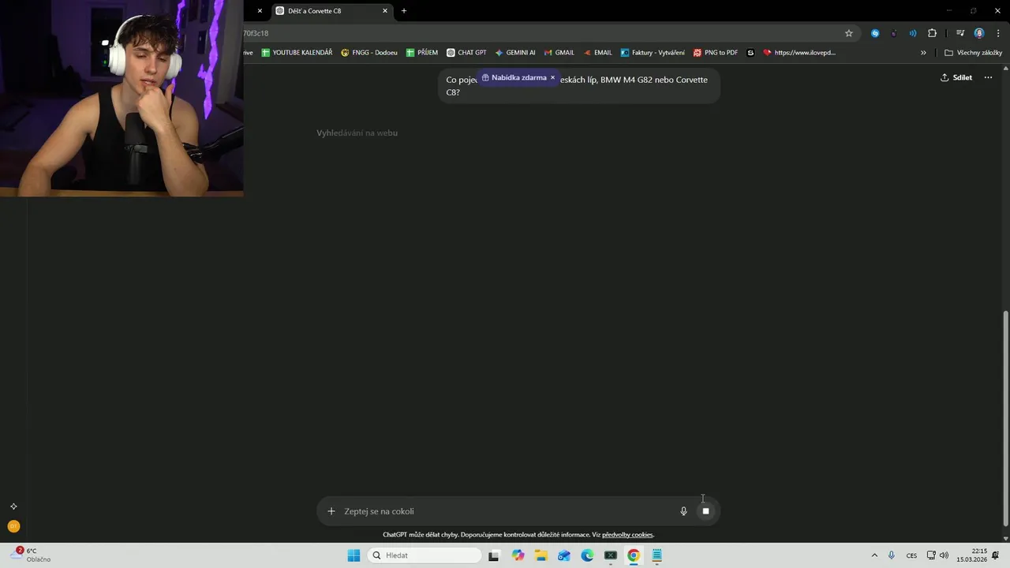This screenshot has width=1010, height=568.
Task: Click the blue circular extension icon
Action: click(875, 33)
